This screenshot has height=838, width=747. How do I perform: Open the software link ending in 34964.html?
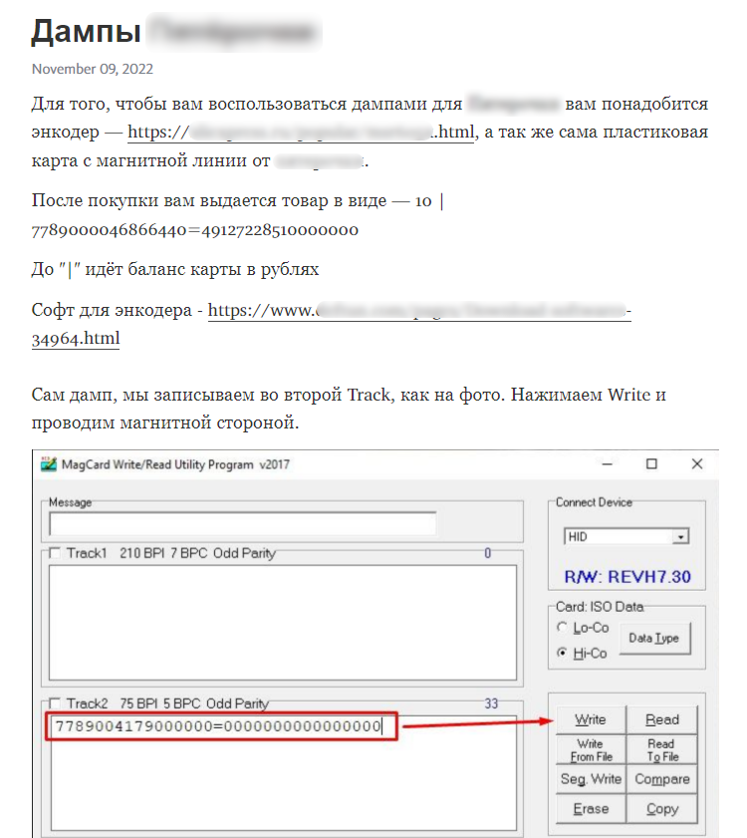pos(76,339)
